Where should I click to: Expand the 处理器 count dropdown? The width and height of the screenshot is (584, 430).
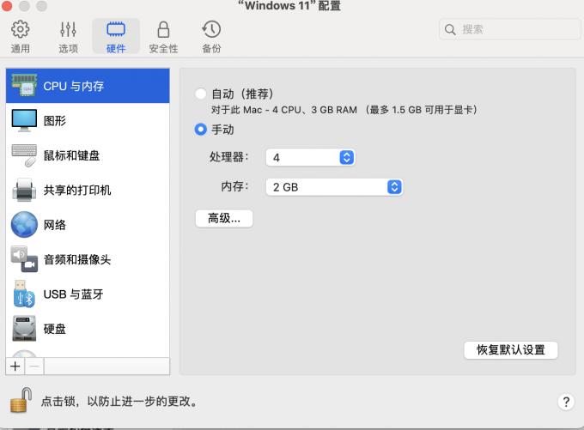click(346, 157)
